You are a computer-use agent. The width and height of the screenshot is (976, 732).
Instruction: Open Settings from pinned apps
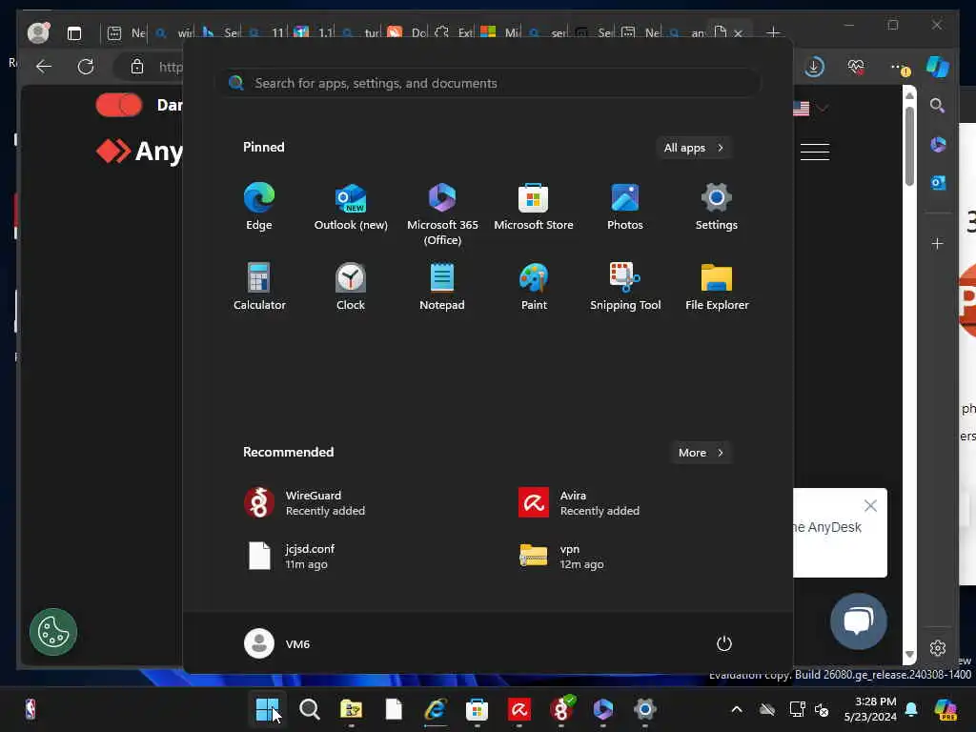pyautogui.click(x=717, y=207)
